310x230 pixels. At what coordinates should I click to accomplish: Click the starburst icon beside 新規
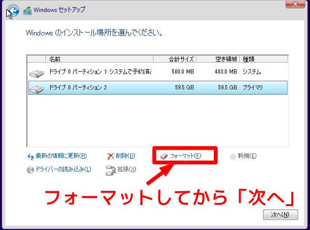233,156
